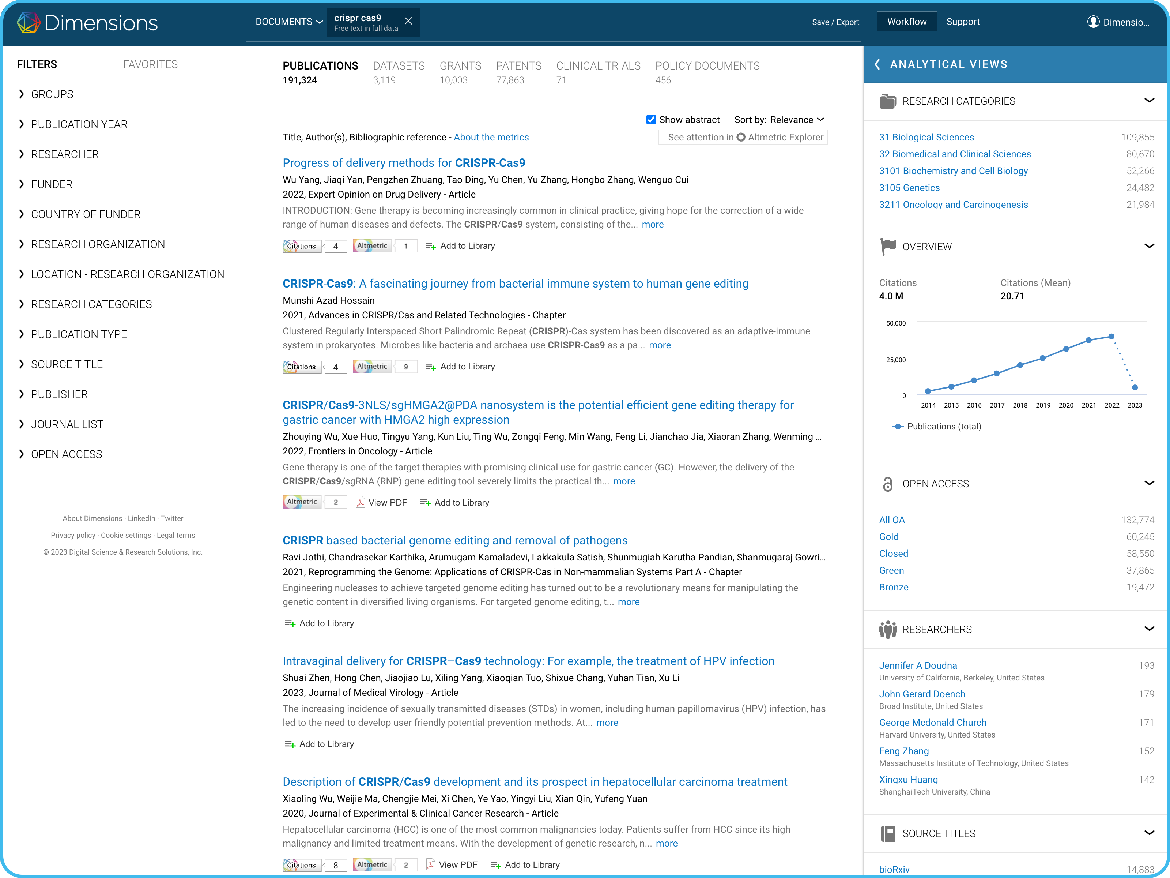Expand the Publication Year filter

point(79,124)
